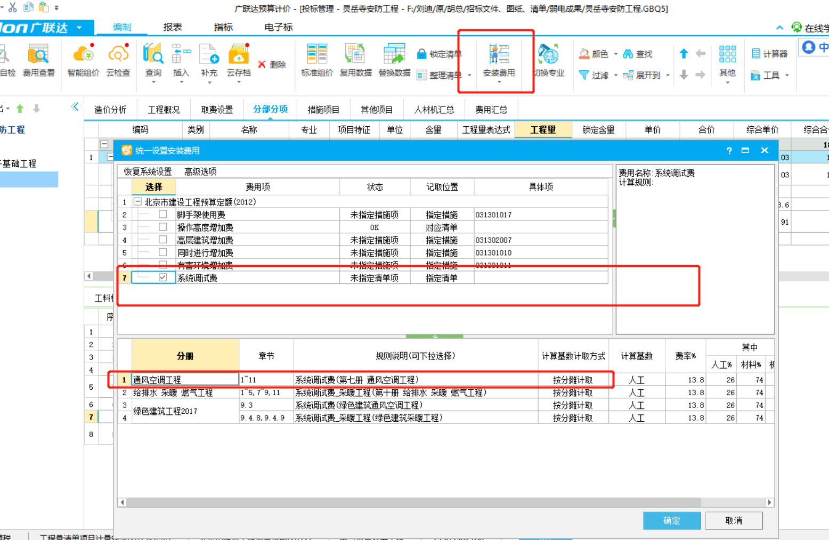
Task: Switch to the 报表 ribbon tab
Action: 172,27
